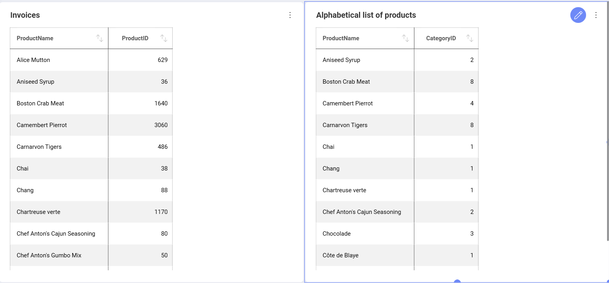The image size is (609, 283).
Task: Select the Boston Crab Meat cell in Invoices
Action: tap(40, 103)
